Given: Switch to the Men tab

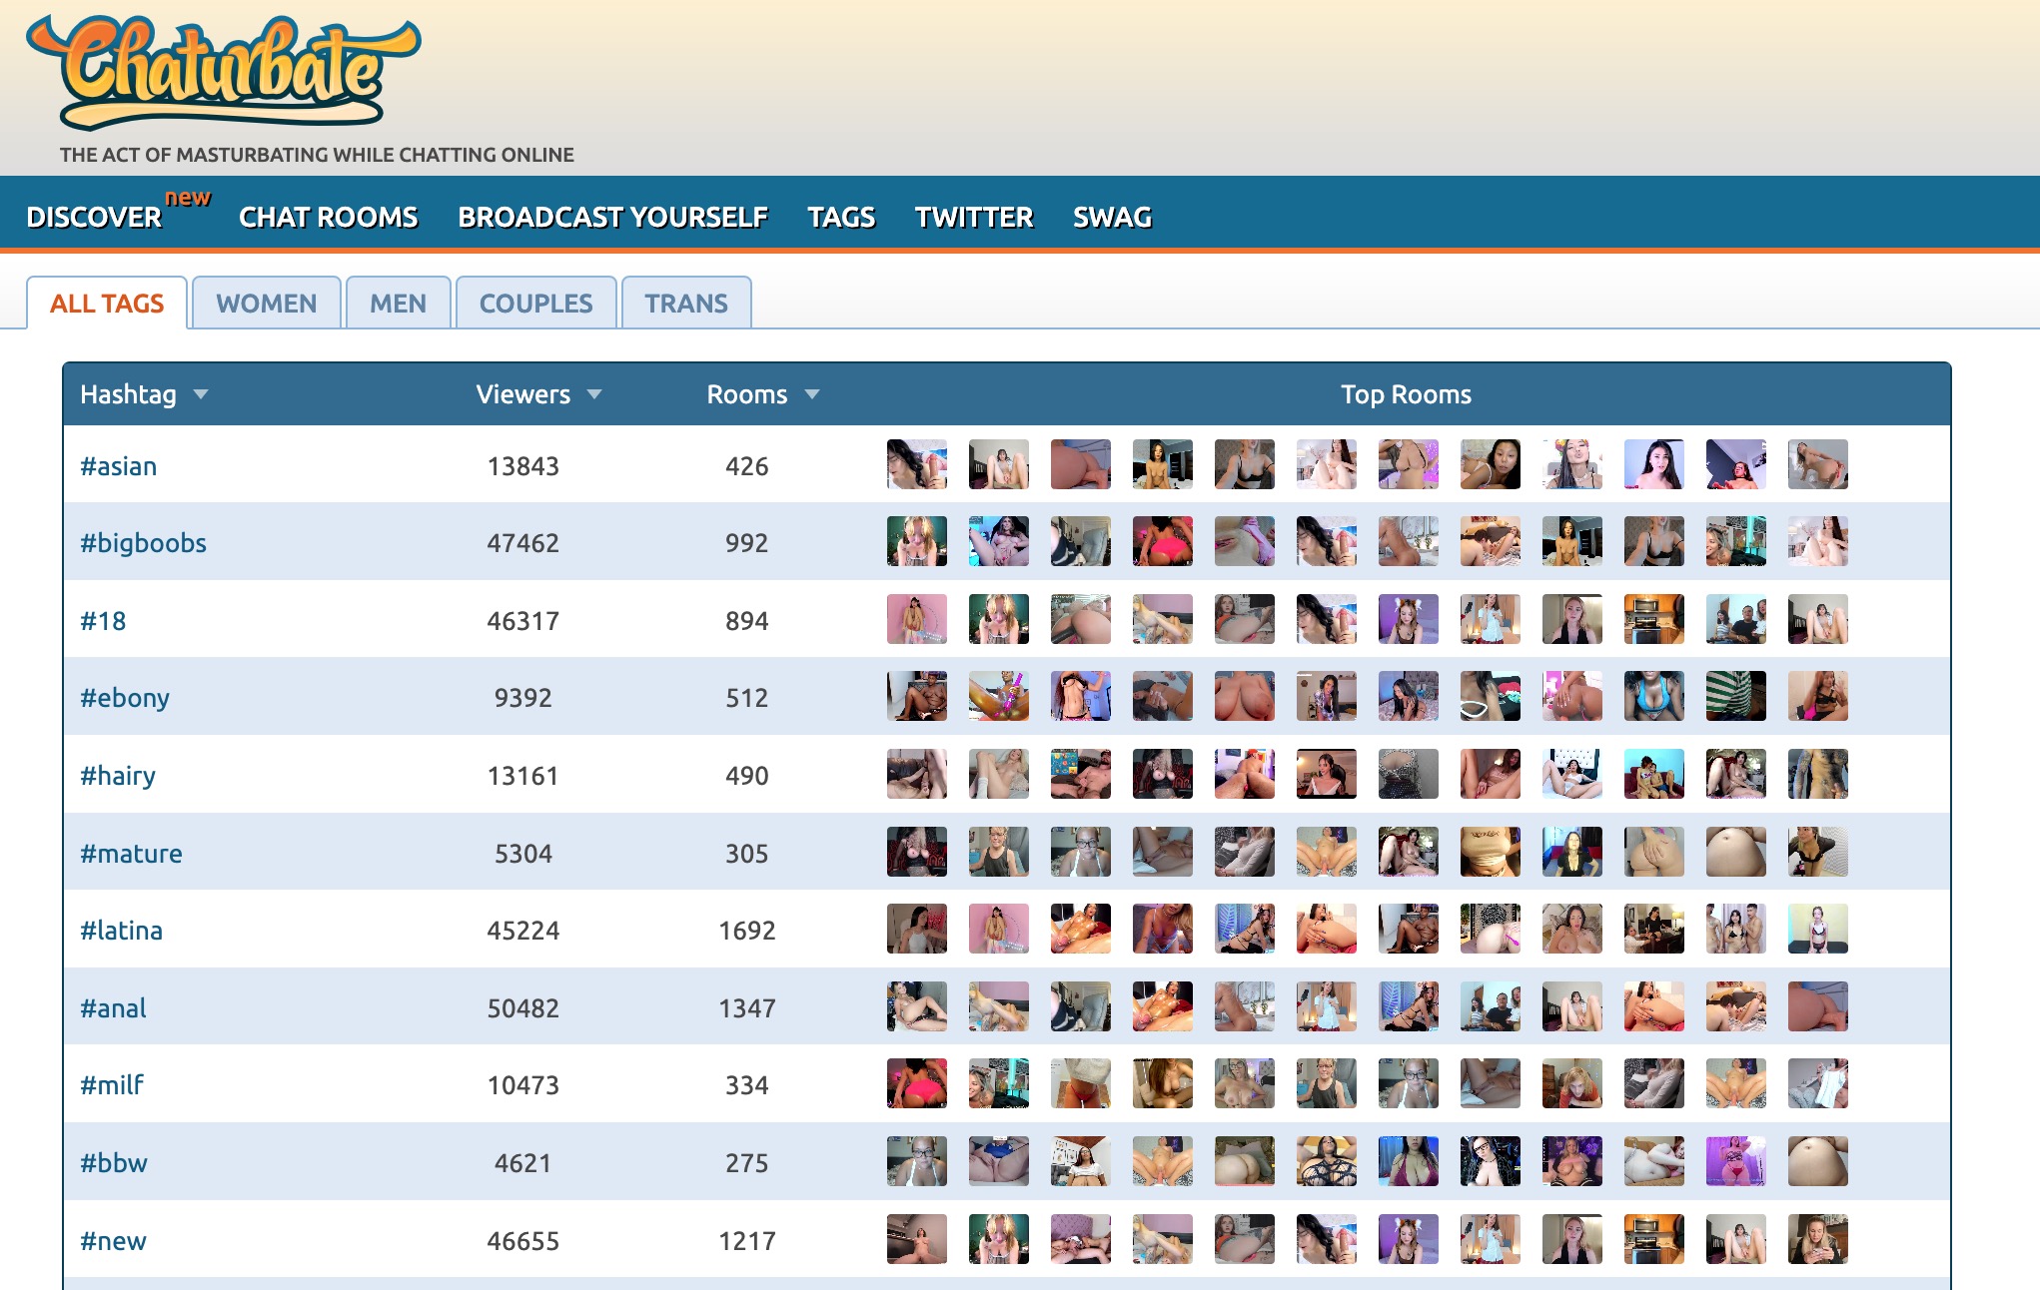Looking at the screenshot, I should pos(398,304).
